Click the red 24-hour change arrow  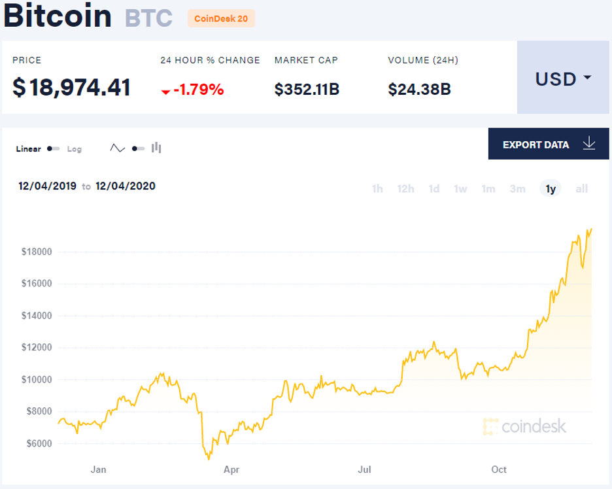click(165, 91)
